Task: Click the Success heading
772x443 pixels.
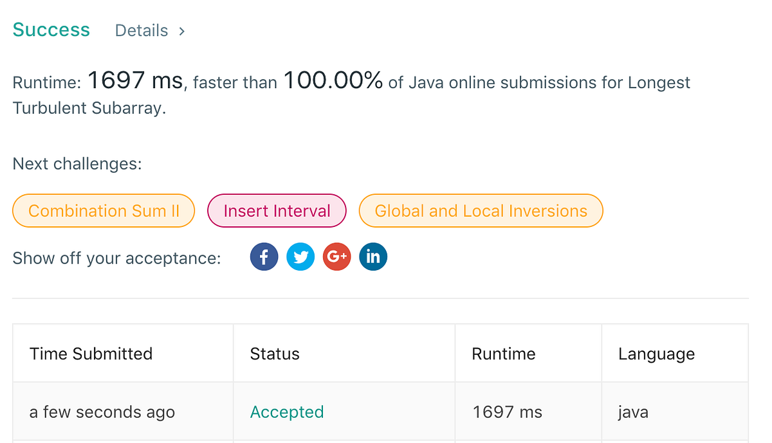Action: [51, 30]
